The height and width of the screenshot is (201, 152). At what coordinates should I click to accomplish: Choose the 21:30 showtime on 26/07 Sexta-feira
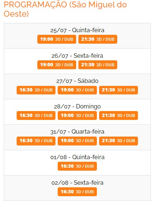click(98, 65)
